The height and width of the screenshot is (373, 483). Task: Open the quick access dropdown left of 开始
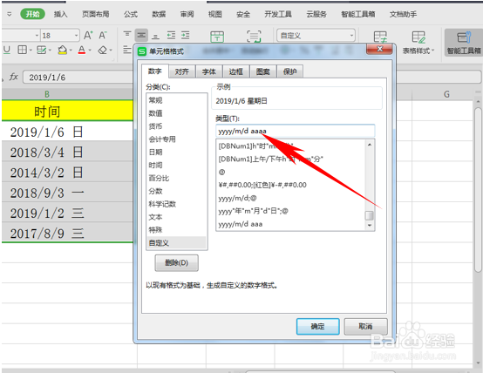pos(10,14)
